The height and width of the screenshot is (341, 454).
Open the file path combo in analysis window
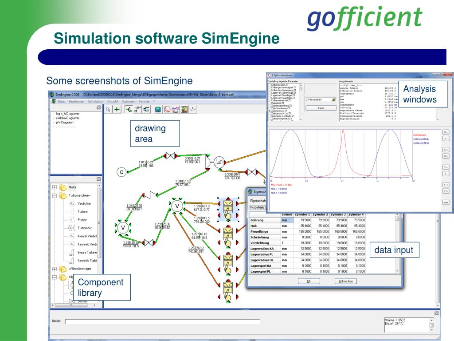[x=321, y=99]
